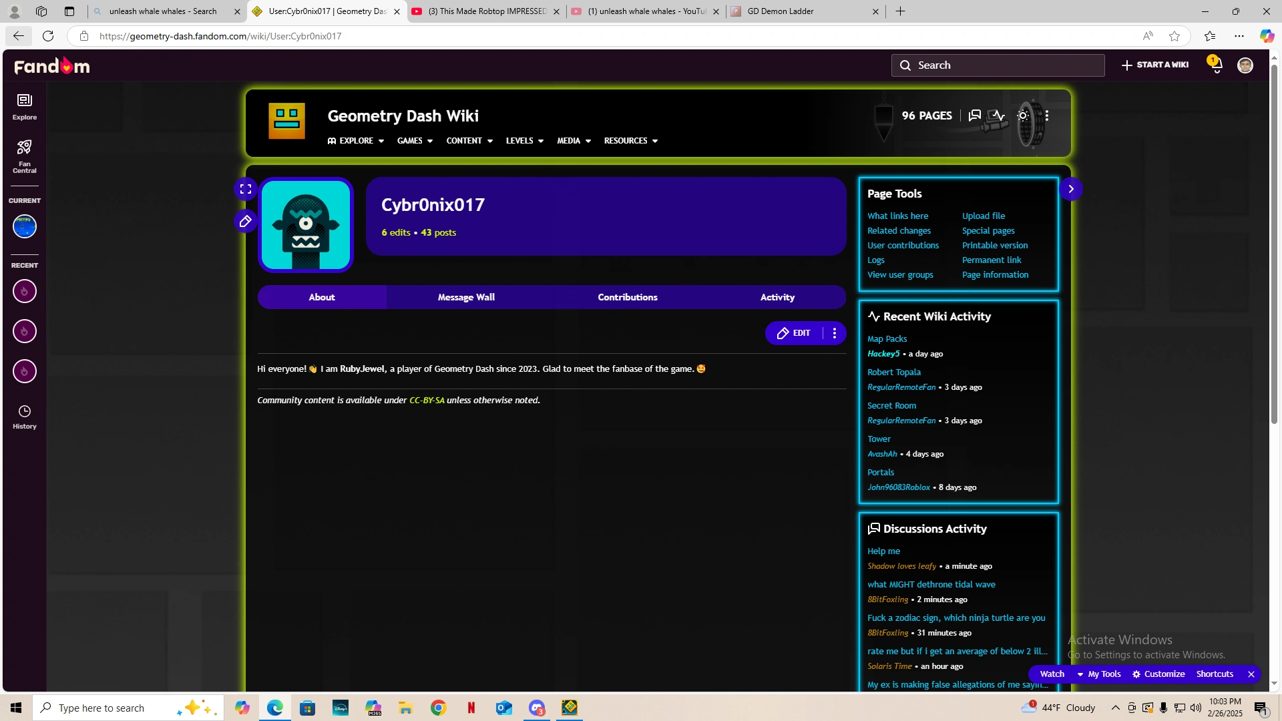This screenshot has height=721, width=1282.
Task: Toggle light theme with sun icon
Action: click(x=1023, y=115)
